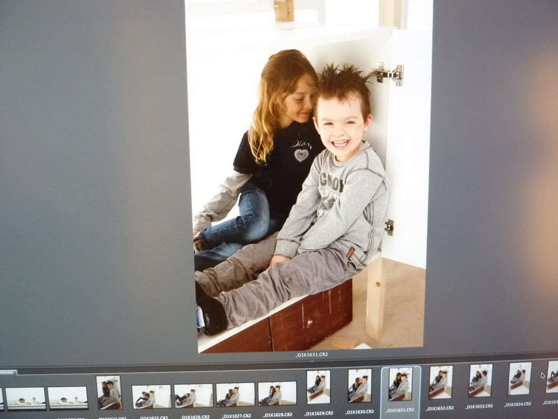Open the _O1K1633.CR2 thumbnail image

coord(480,380)
